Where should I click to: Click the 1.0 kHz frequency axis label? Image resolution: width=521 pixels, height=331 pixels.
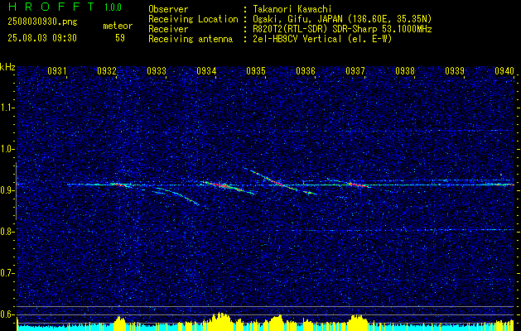[7, 149]
